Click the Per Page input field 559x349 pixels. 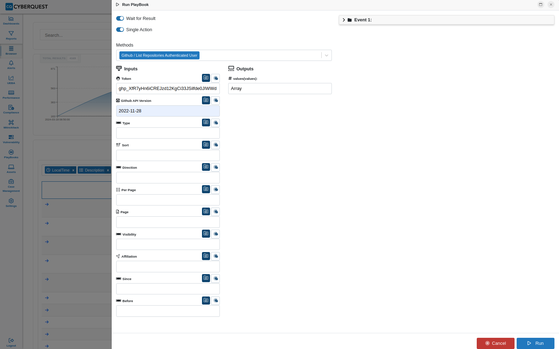point(168,200)
